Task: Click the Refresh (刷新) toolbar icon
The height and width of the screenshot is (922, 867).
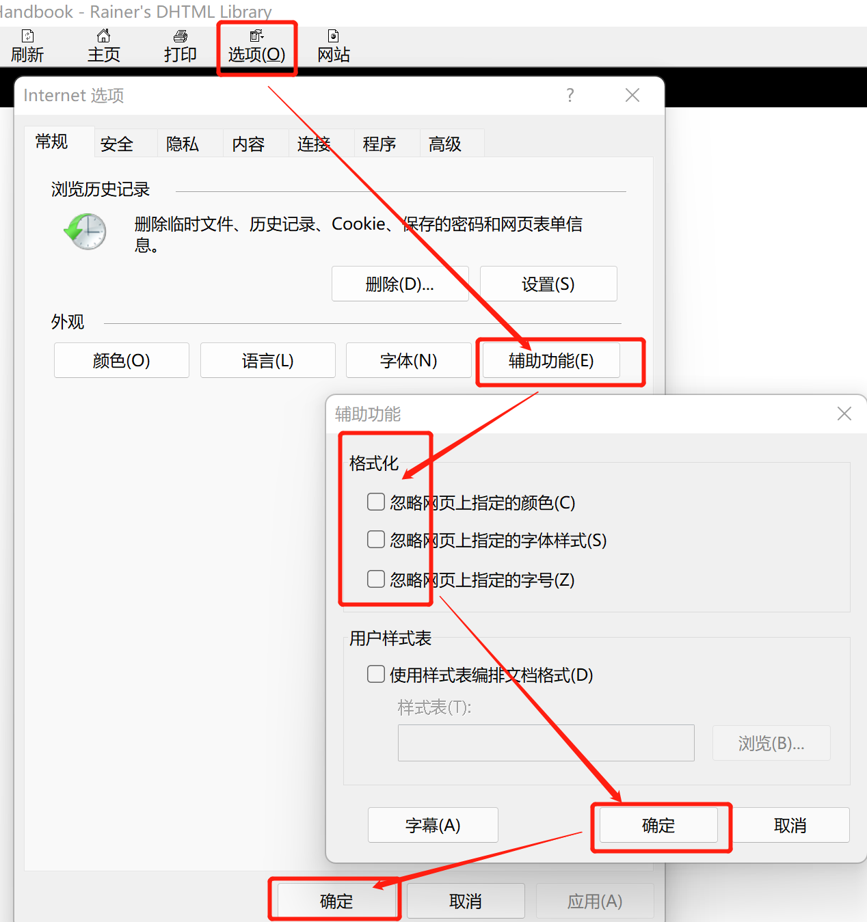Action: 27,36
